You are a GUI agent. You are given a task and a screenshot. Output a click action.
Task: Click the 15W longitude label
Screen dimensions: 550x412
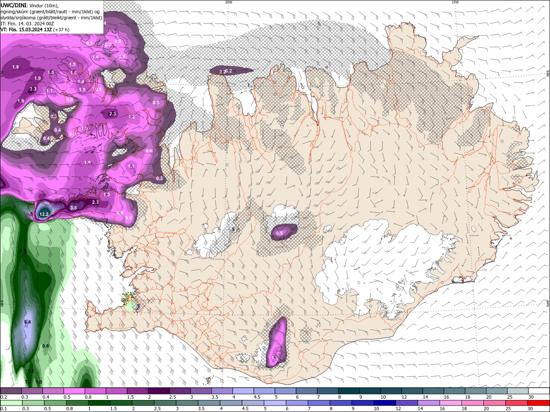pyautogui.click(x=455, y=2)
